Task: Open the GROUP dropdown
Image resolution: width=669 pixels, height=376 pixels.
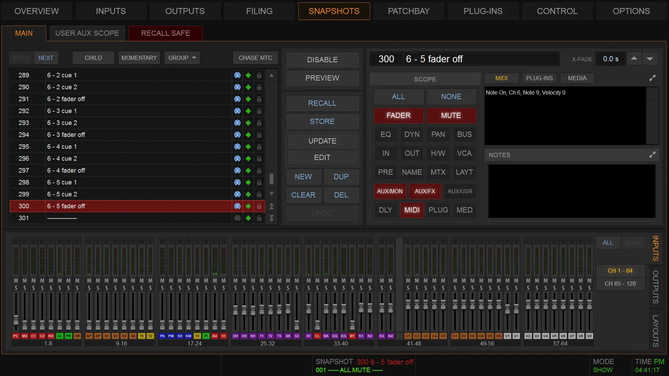Action: [x=182, y=58]
